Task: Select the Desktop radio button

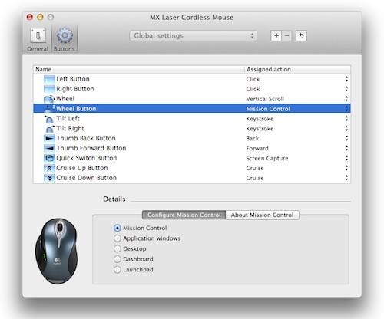Action: coord(118,248)
